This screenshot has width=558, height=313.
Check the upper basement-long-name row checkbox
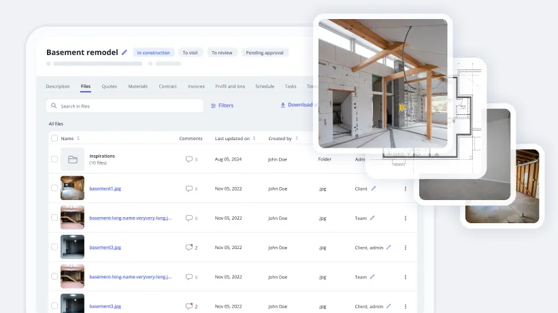click(x=54, y=218)
